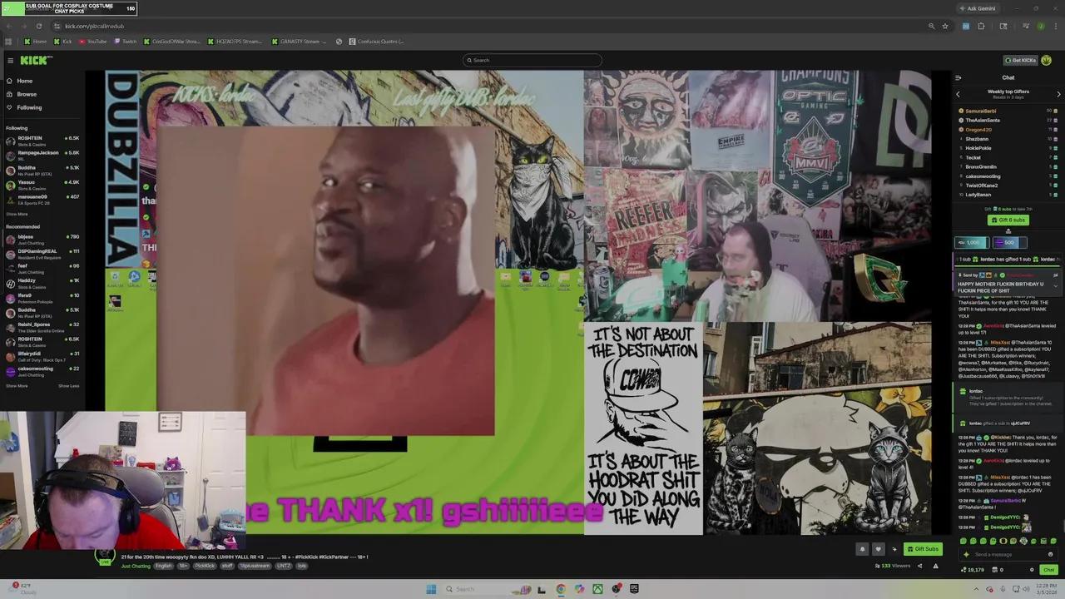Viewport: 1065px width, 599px height.
Task: Toggle follow heart button
Action: point(878,549)
